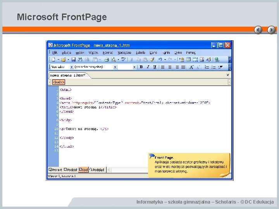Click the Insert Layer icon
279x209 pixels.
[x=195, y=60]
